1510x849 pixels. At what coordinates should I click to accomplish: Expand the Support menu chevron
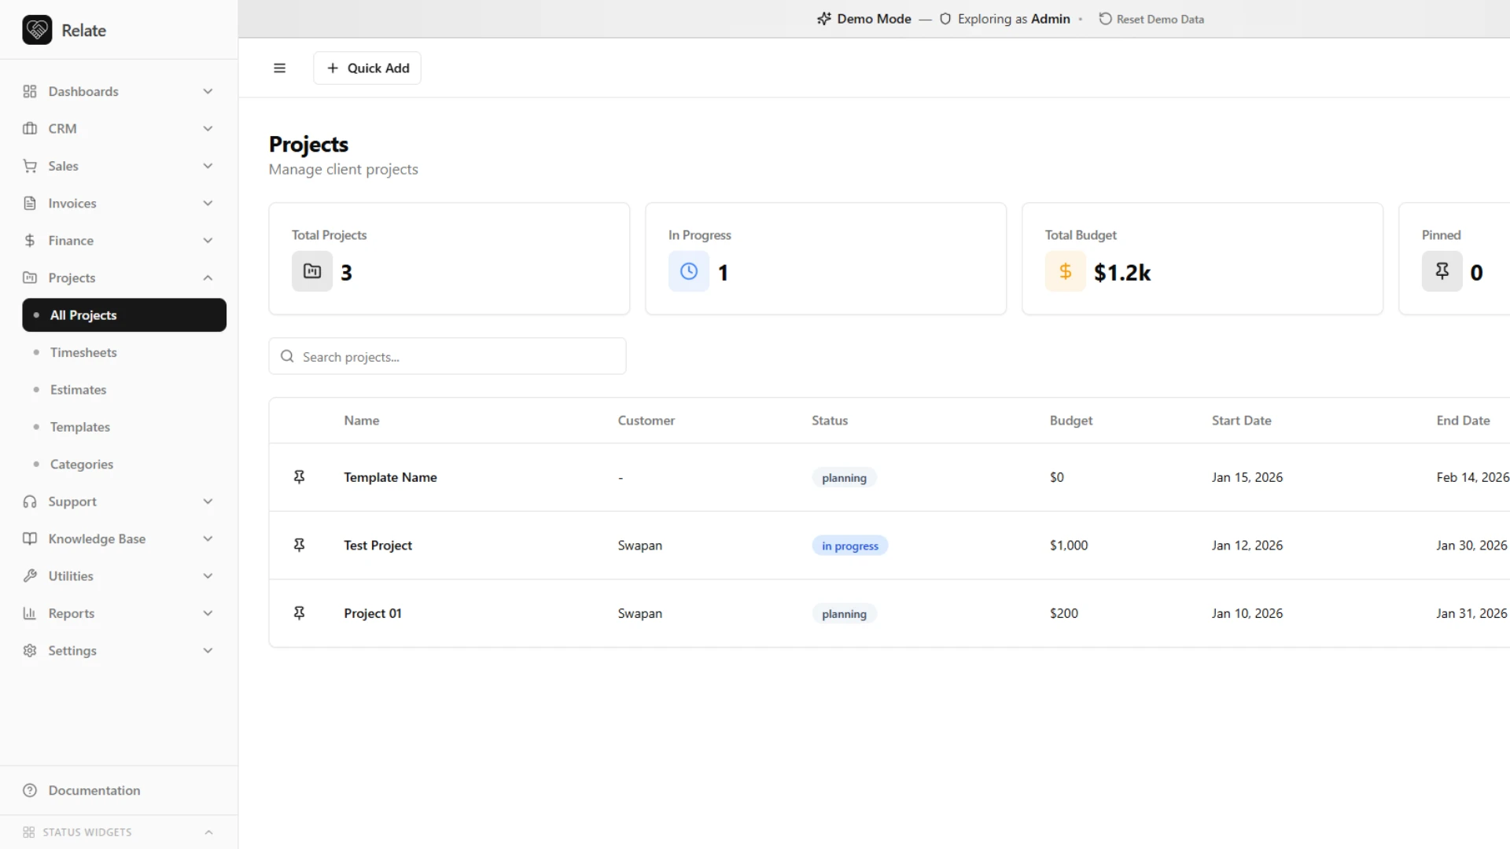(208, 502)
